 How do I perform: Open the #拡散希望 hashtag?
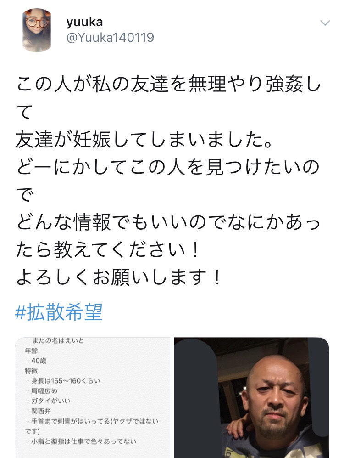pos(59,311)
